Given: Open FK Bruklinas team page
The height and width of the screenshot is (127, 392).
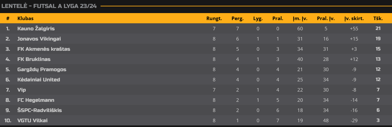Looking at the screenshot, I should tap(34, 59).
